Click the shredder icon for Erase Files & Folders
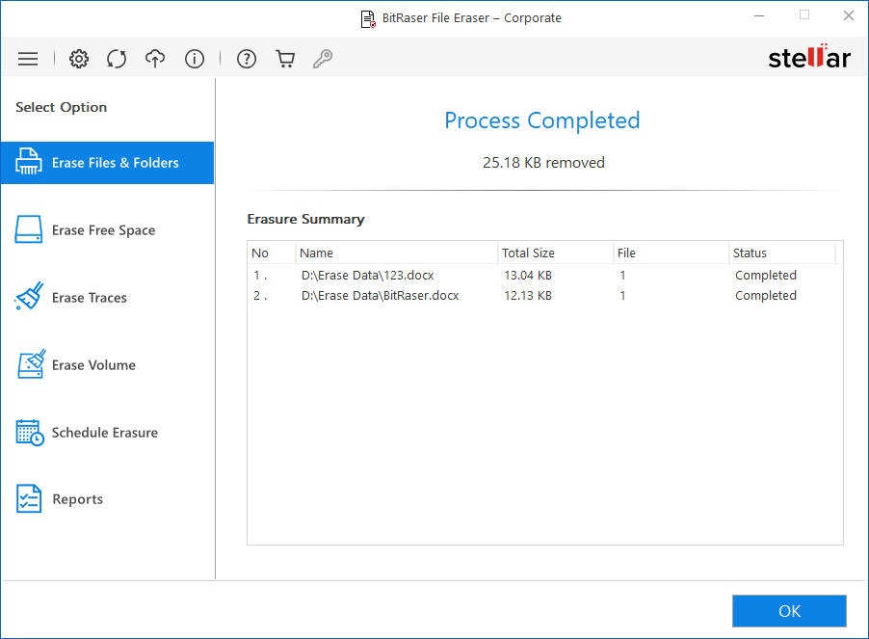 [28, 161]
